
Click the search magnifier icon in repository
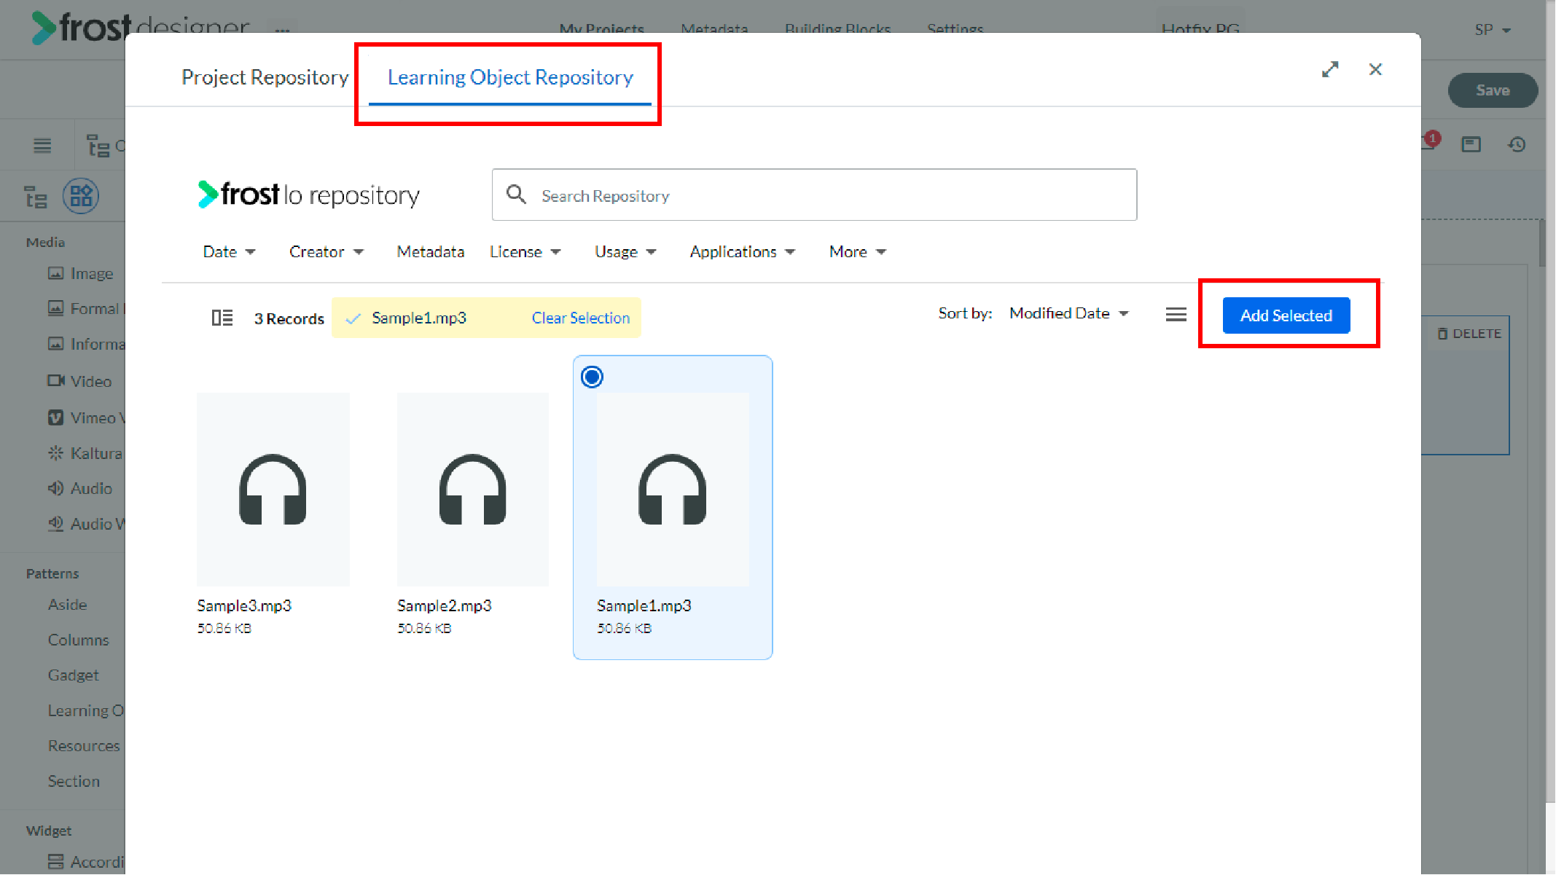(516, 195)
